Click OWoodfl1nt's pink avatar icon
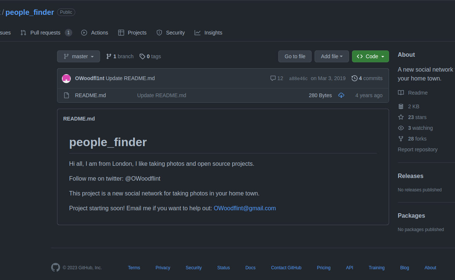Screen dimensions: 455x280 (66, 78)
